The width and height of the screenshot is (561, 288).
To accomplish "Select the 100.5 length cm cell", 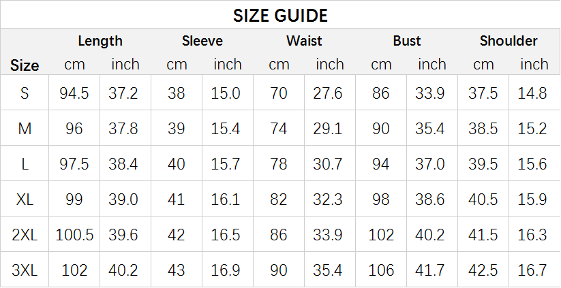I will (74, 235).
